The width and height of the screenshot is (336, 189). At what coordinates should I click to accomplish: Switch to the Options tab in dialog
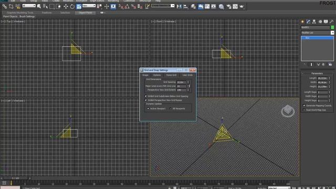[157, 75]
